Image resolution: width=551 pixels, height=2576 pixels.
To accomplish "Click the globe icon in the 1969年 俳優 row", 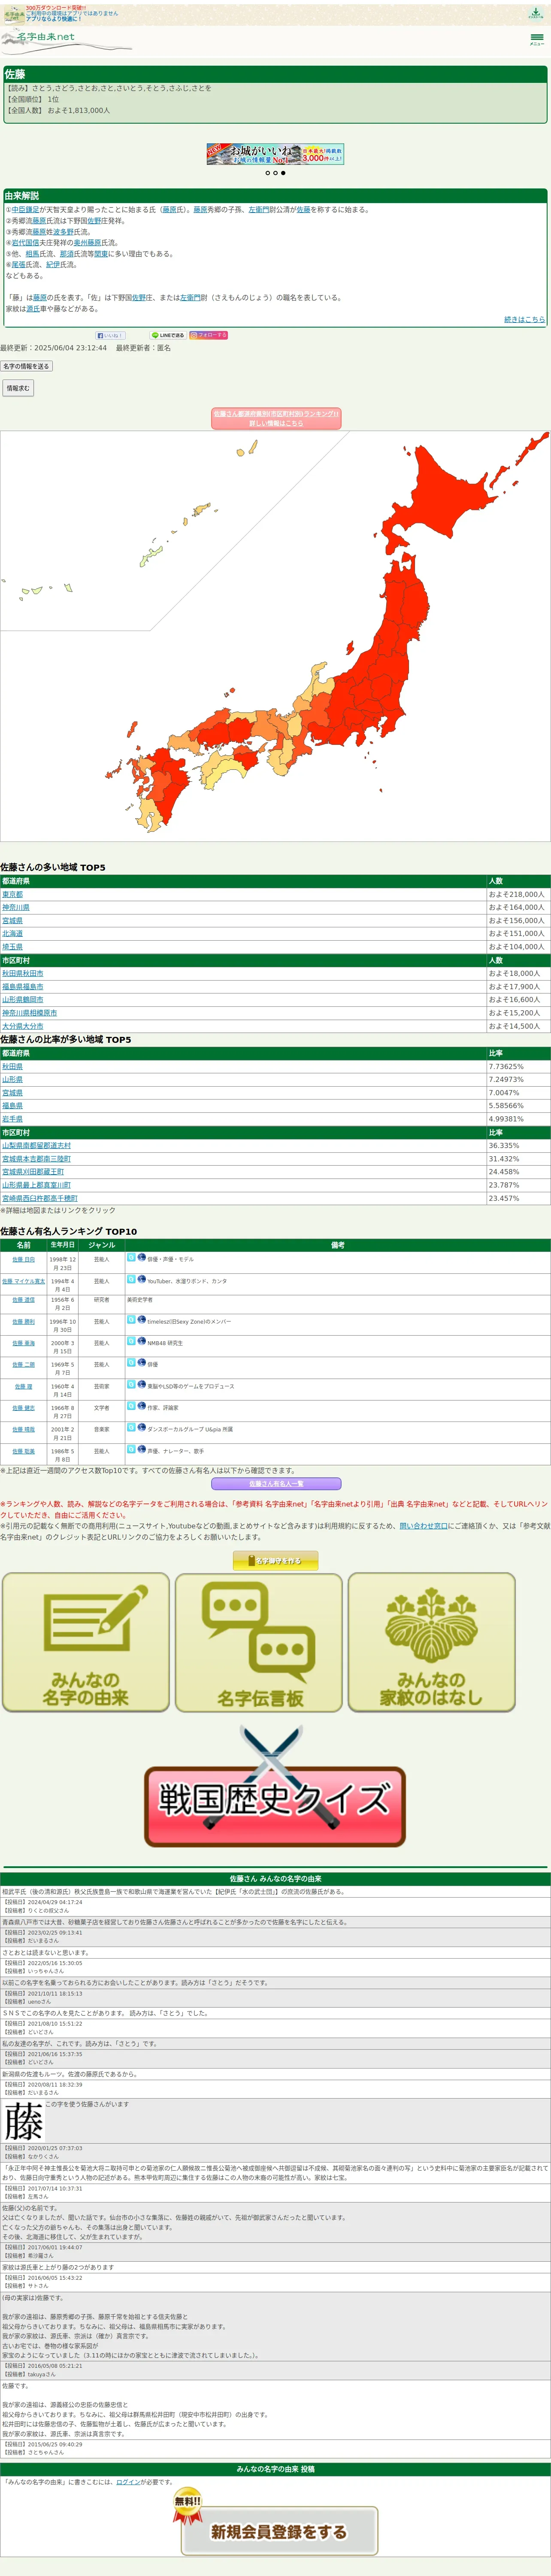I will pyautogui.click(x=141, y=1362).
